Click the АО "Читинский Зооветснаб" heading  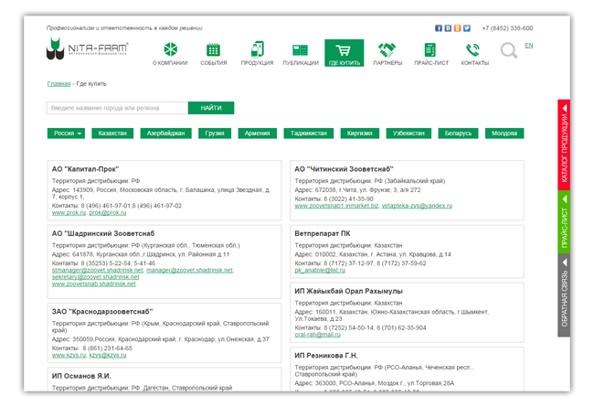pos(344,169)
